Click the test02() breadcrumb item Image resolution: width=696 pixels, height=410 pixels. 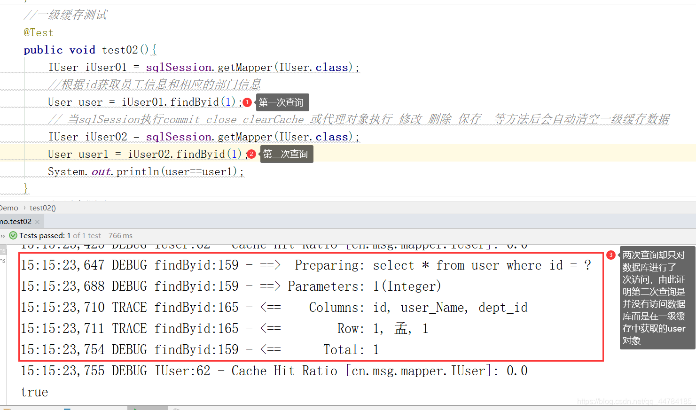43,208
